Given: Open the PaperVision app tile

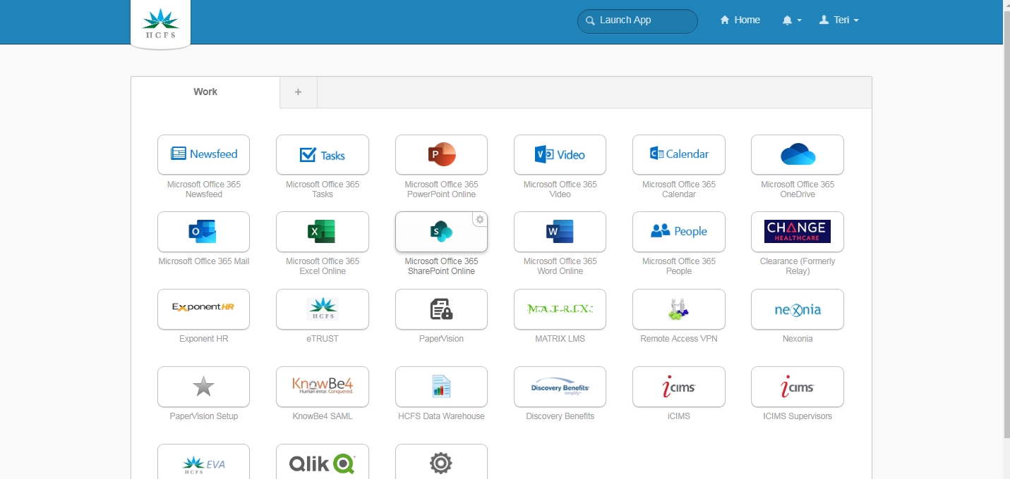Looking at the screenshot, I should tap(441, 309).
